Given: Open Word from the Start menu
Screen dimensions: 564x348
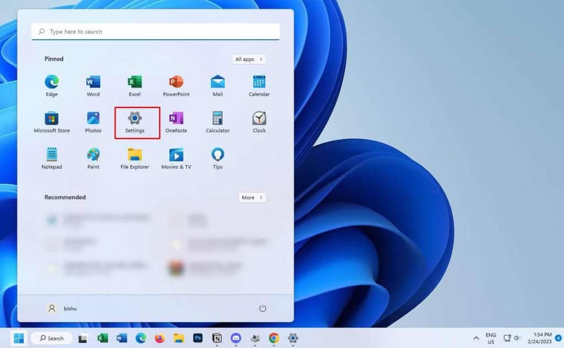Looking at the screenshot, I should [93, 83].
